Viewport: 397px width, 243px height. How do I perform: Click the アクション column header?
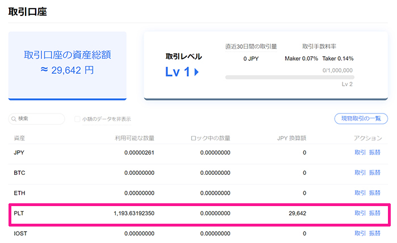tap(368, 138)
